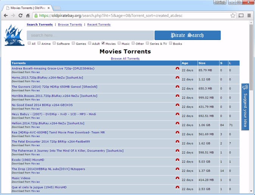Click magnet icon for Horrible.Bosses torrent
This screenshot has height=195, width=255.
pyautogui.click(x=177, y=96)
